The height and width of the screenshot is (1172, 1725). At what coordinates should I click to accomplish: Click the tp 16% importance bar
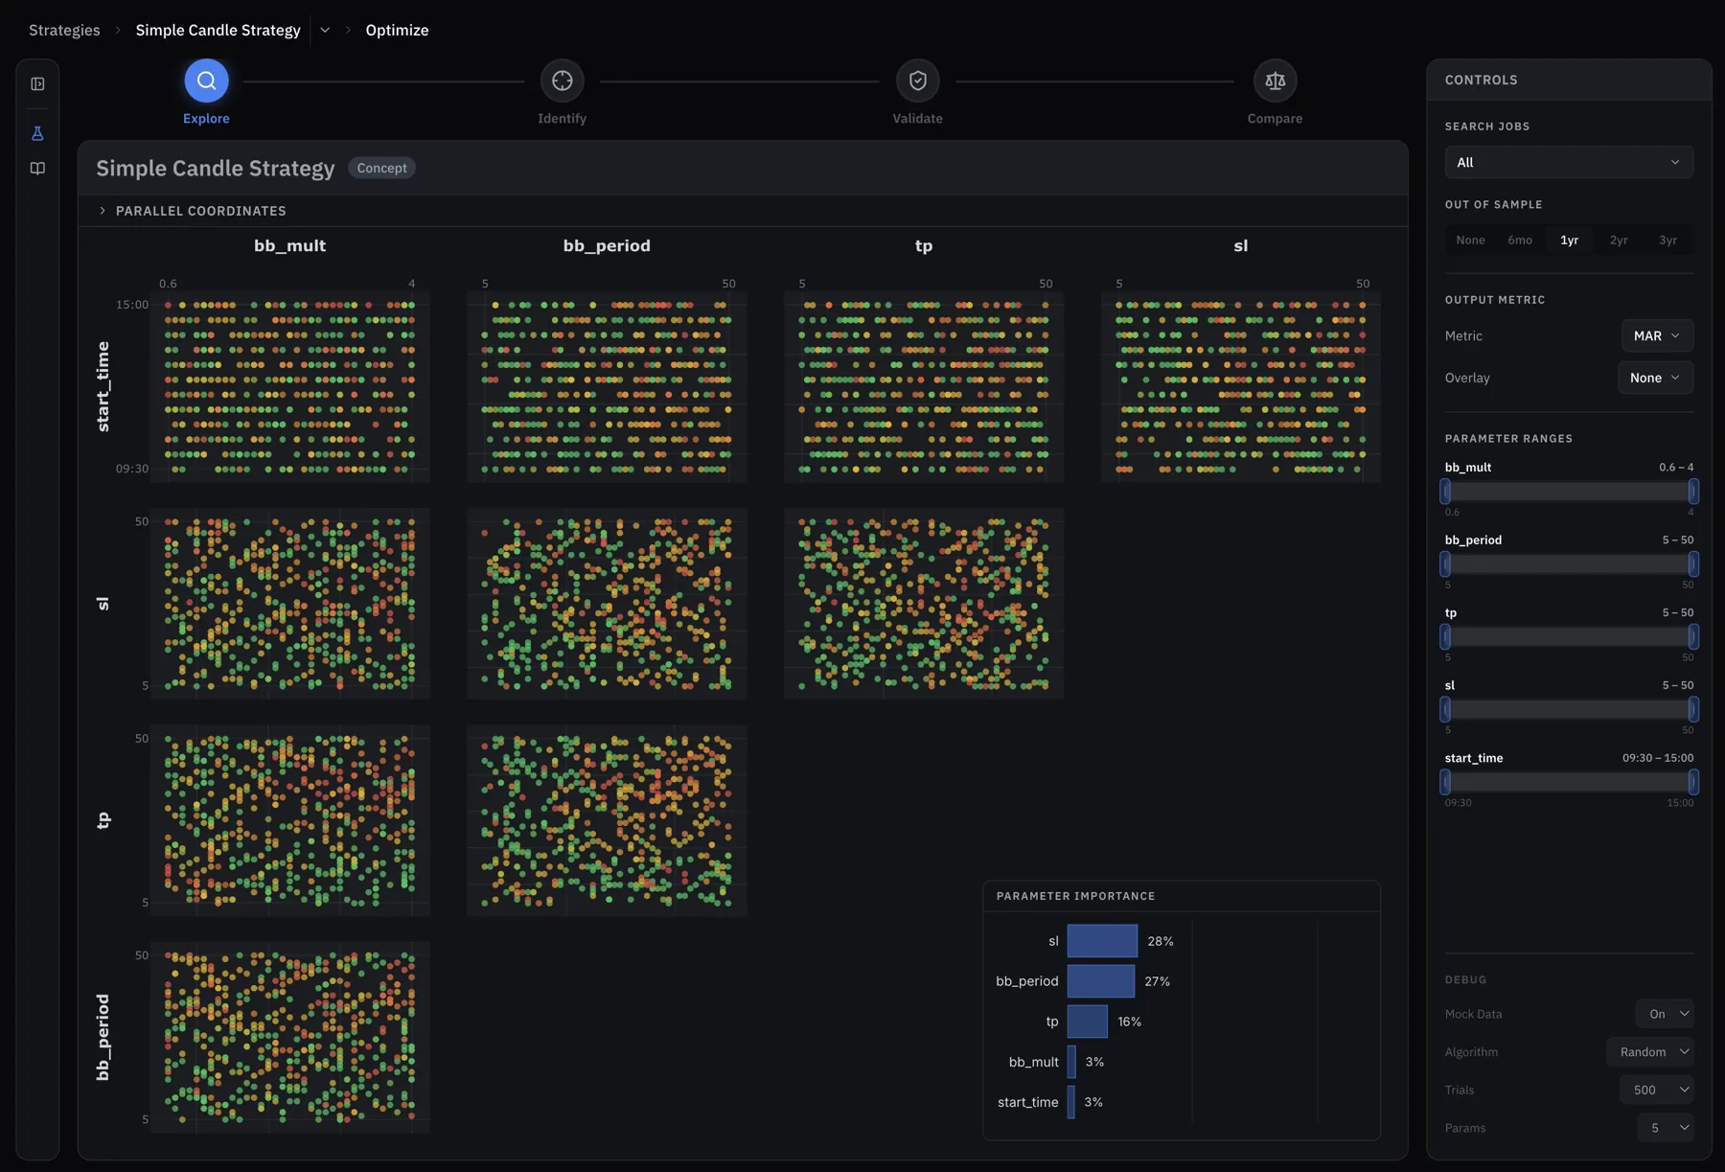coord(1088,1022)
